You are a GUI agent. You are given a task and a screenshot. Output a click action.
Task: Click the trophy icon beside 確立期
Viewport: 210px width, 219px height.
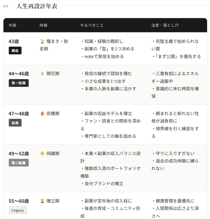(42, 201)
